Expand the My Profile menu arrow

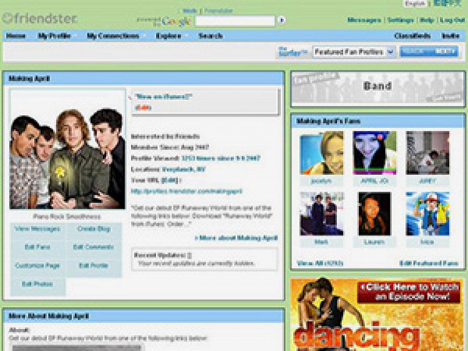[76, 36]
